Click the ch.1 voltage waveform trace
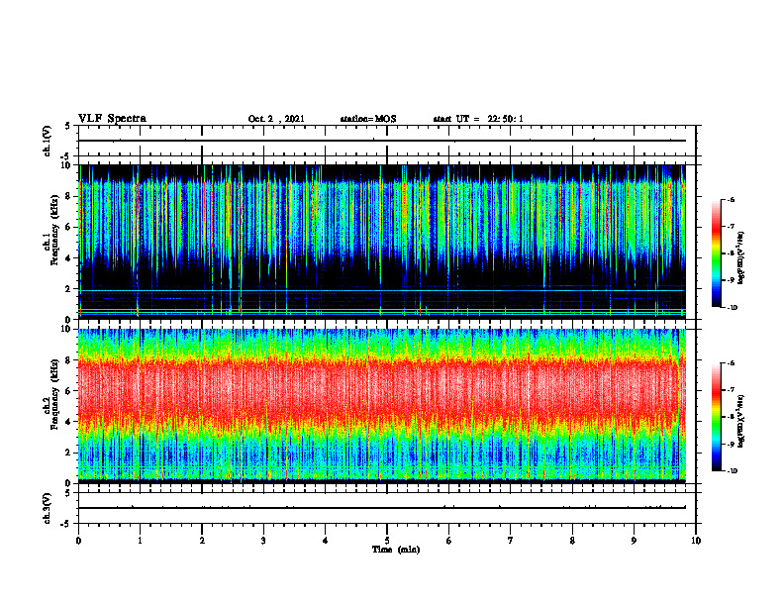Image resolution: width=784 pixels, height=606 pixels. point(382,141)
